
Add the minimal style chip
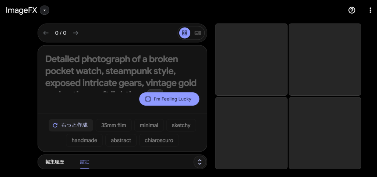pos(149,125)
